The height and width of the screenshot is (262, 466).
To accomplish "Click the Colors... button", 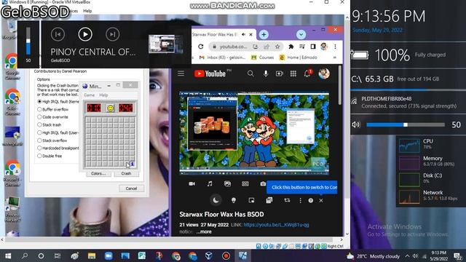I will point(98,173).
